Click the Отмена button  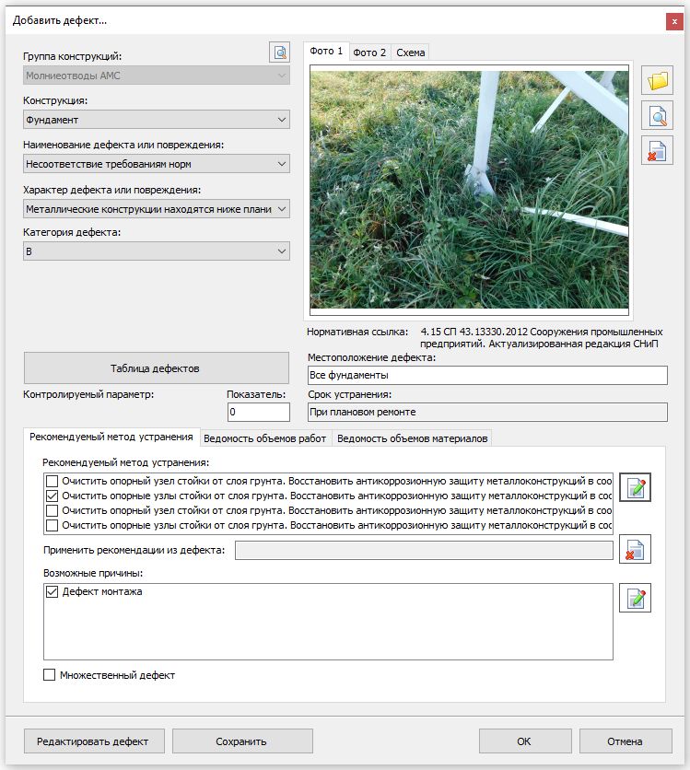point(626,741)
